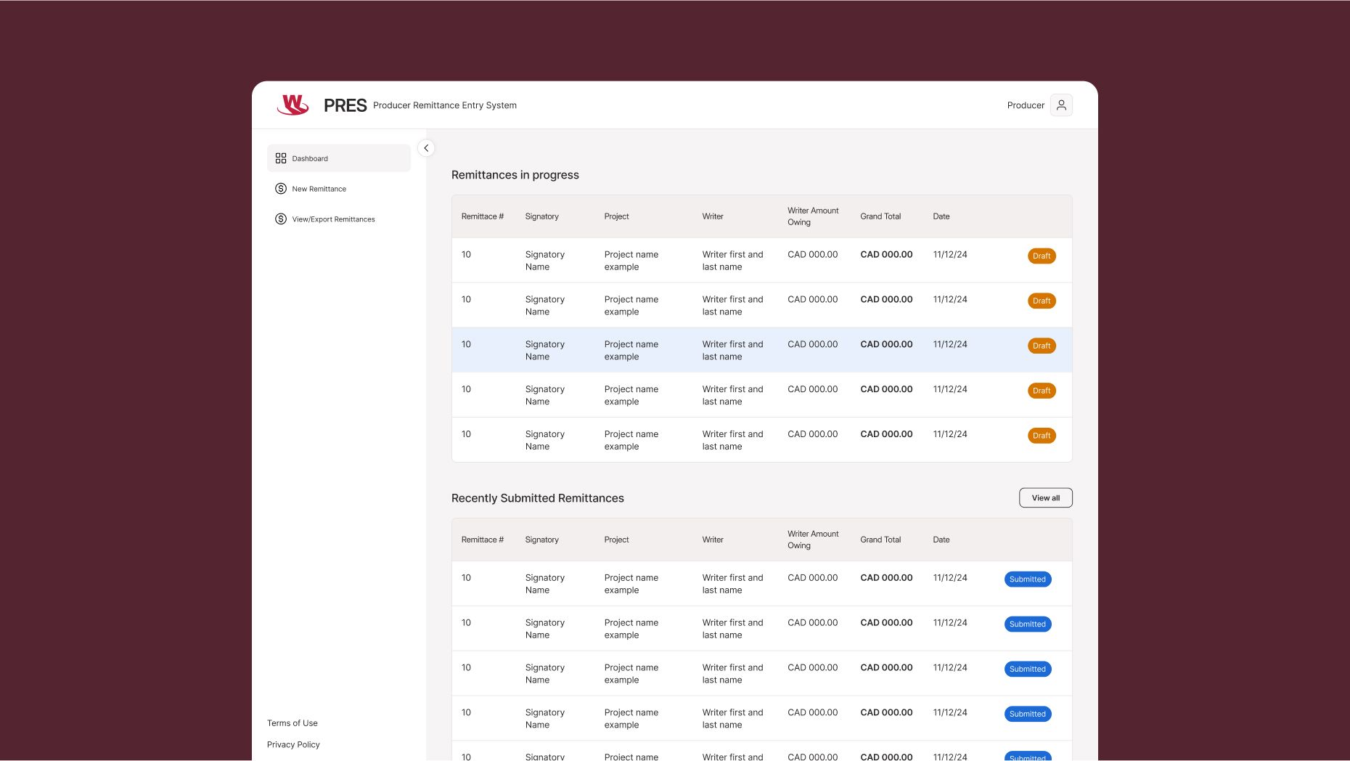The image size is (1350, 761).
Task: Click remittance number 10 in first submitted row
Action: coord(466,578)
